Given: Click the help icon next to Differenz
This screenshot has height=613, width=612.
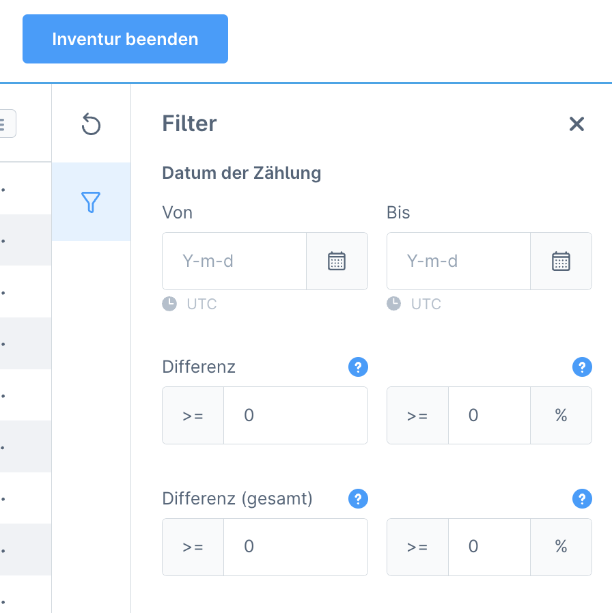Looking at the screenshot, I should coord(358,367).
